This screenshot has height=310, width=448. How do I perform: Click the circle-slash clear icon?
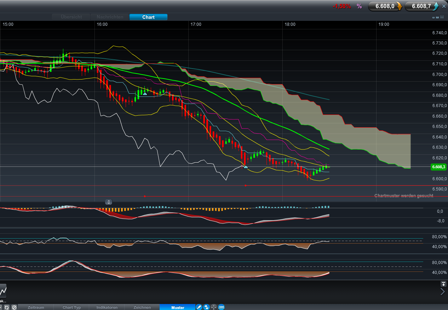pyautogui.click(x=14, y=307)
